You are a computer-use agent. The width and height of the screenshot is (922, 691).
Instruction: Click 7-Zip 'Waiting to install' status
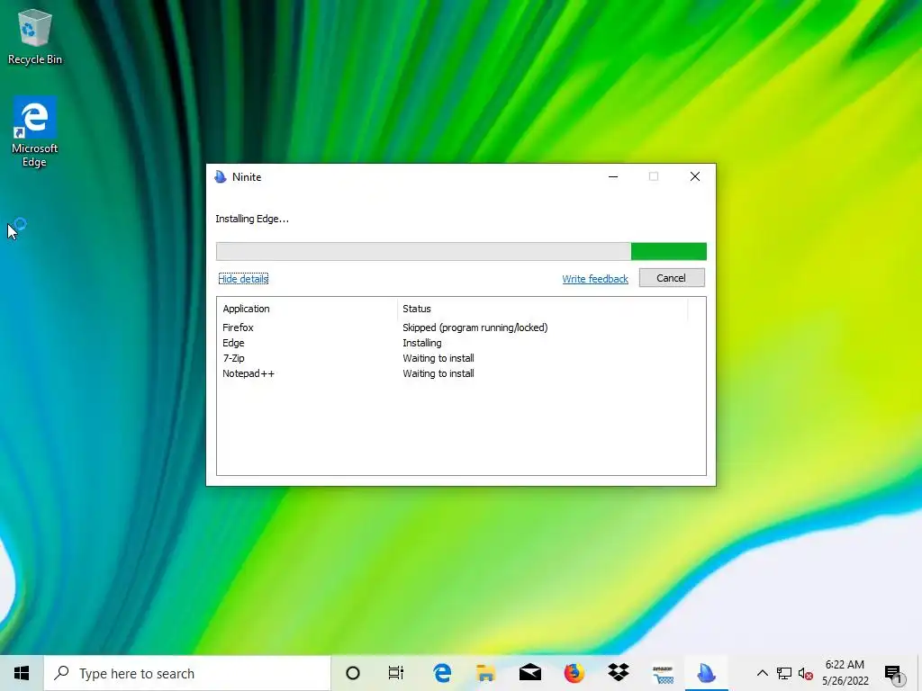438,358
